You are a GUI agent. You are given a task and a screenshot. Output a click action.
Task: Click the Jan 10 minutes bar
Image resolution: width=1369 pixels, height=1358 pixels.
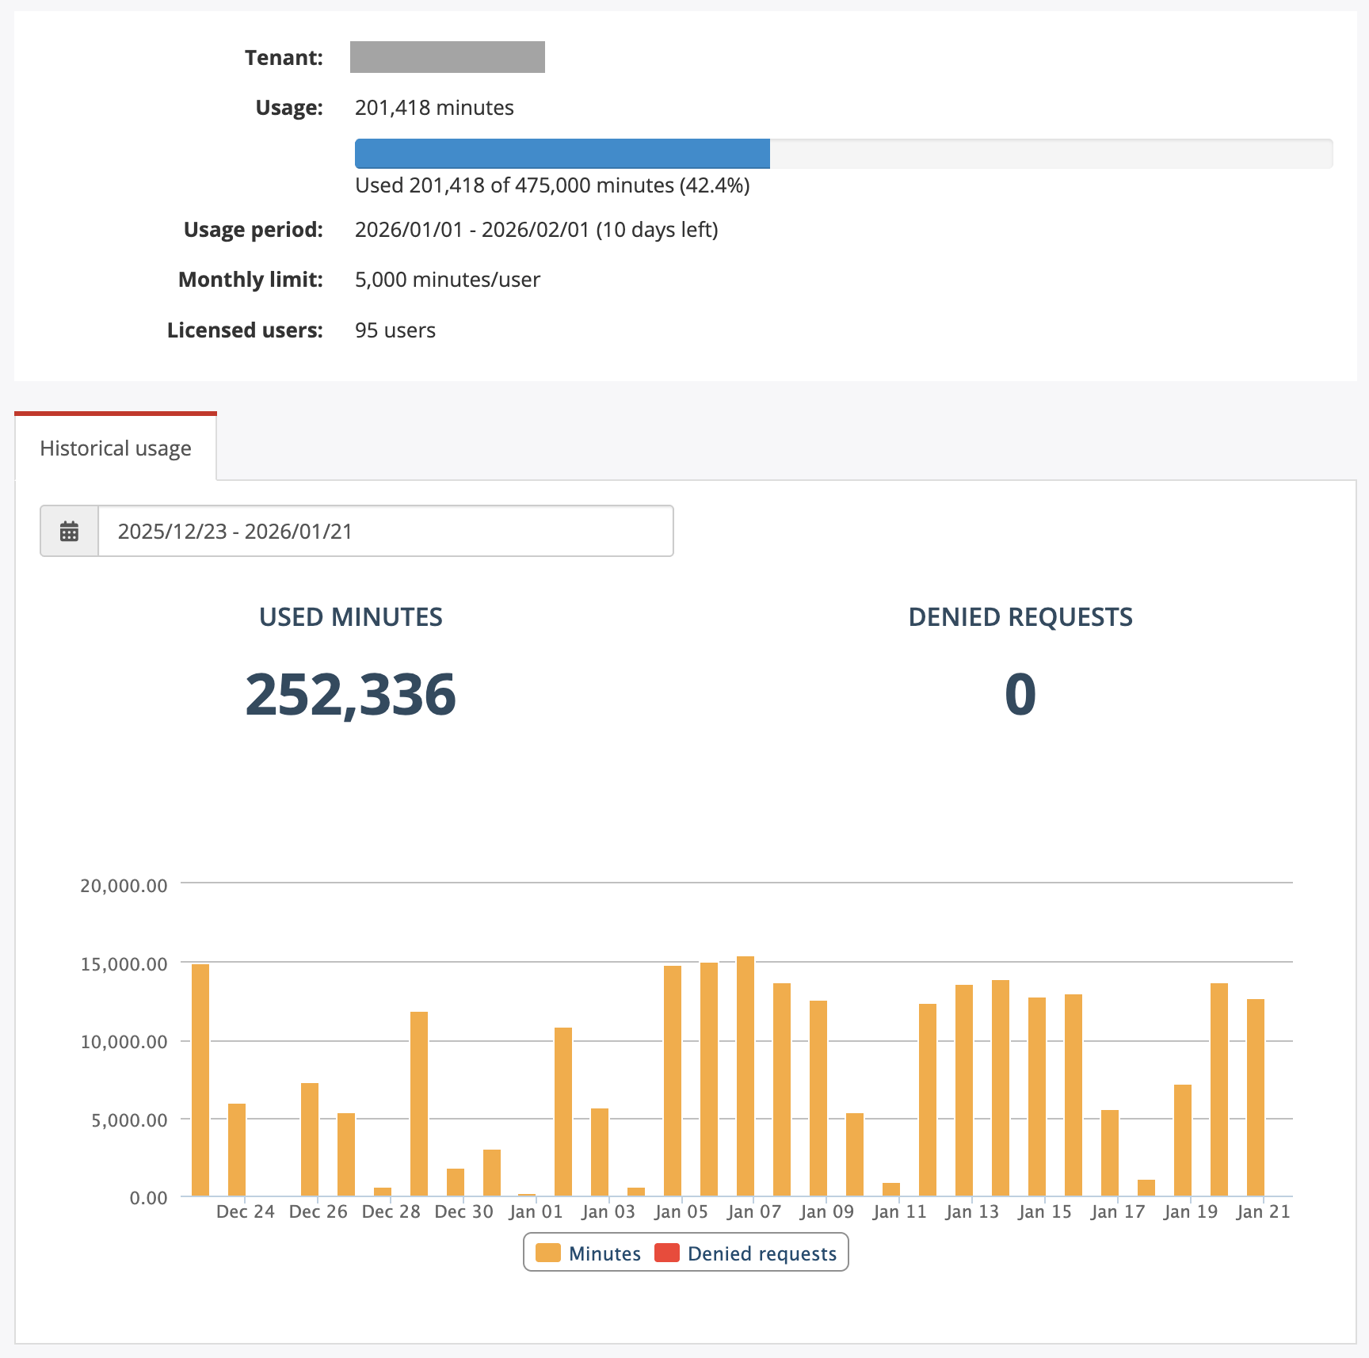click(x=855, y=1154)
